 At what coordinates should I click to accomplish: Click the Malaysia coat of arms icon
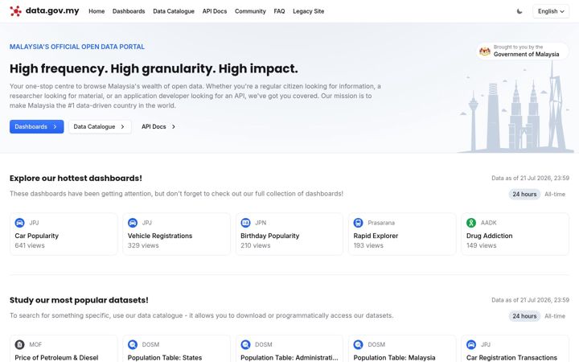tap(484, 51)
